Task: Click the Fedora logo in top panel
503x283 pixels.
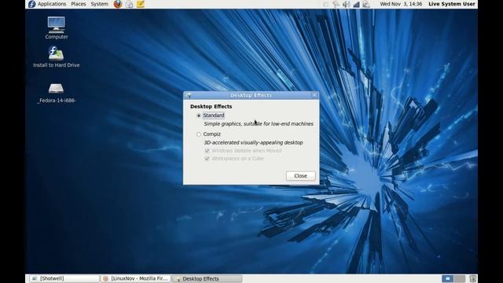Action: [x=31, y=4]
